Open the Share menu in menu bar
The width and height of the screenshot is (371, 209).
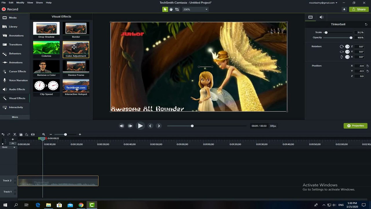point(39,3)
